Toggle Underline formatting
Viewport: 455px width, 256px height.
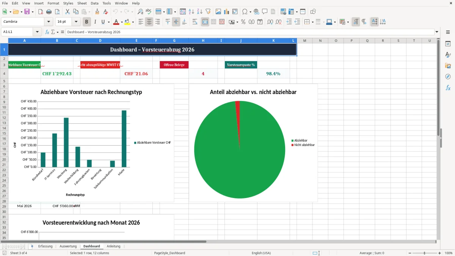(x=103, y=22)
